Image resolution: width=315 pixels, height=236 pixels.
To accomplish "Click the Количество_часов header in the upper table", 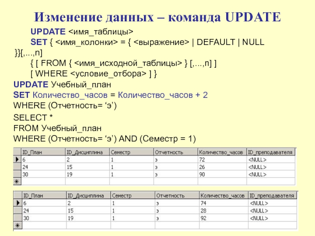I will 222,152.
